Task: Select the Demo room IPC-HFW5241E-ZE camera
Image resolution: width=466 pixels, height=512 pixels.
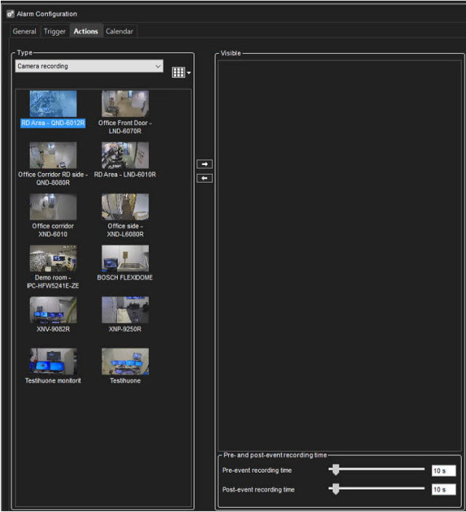Action: coord(52,259)
